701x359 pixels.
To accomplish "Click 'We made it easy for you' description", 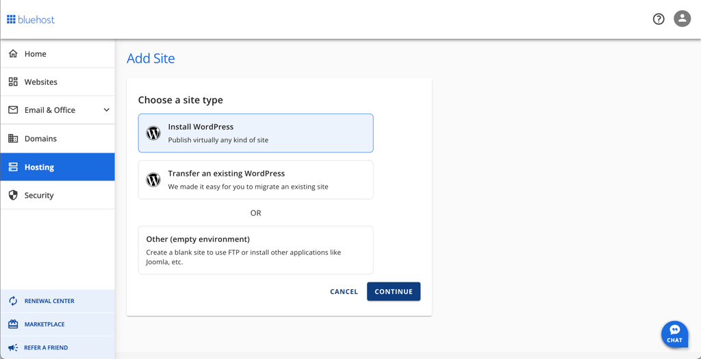I will [x=248, y=187].
